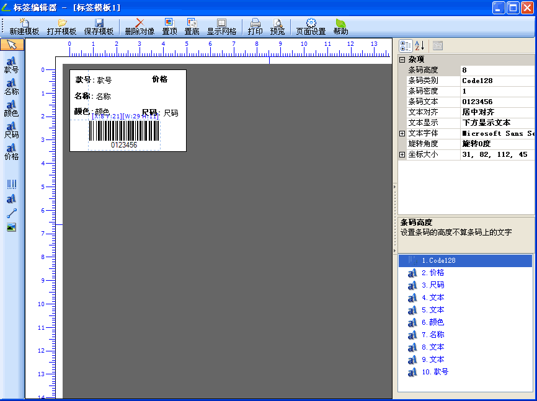Screen dimensions: 537x401
Task: Open a template with 打开模板
Action: click(x=61, y=27)
